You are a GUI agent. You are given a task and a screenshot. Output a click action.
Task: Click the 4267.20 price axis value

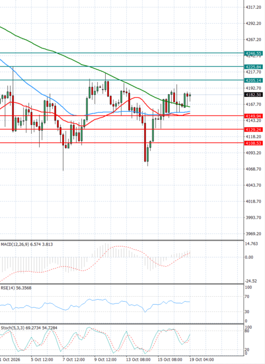[x=253, y=39]
